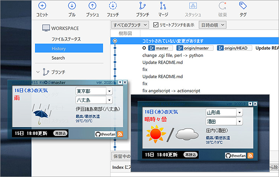Open the すべてのブランチ dropdown
This screenshot has width=279, height=177.
tap(130, 25)
